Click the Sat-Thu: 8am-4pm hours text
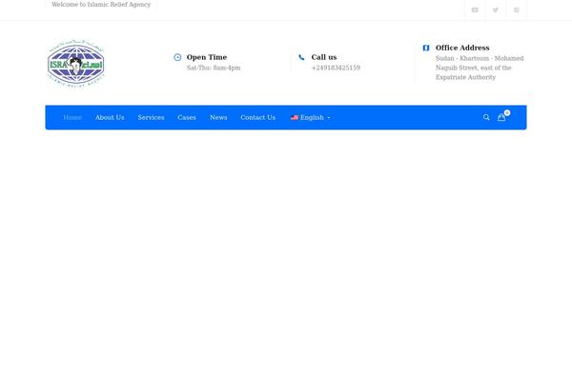Image resolution: width=572 pixels, height=381 pixels. (214, 68)
